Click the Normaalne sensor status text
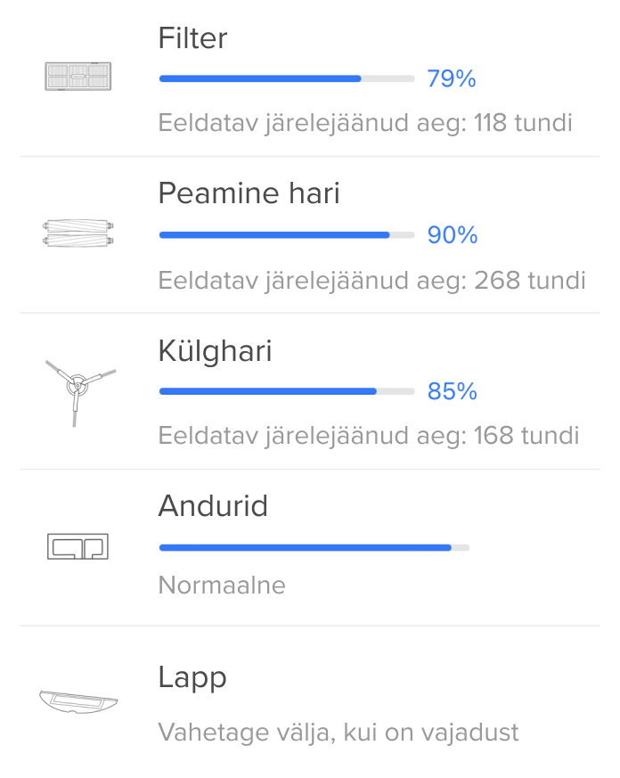 pos(222,586)
